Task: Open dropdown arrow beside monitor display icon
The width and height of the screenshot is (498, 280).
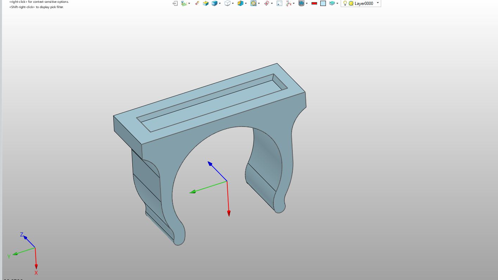Action: tap(307, 4)
